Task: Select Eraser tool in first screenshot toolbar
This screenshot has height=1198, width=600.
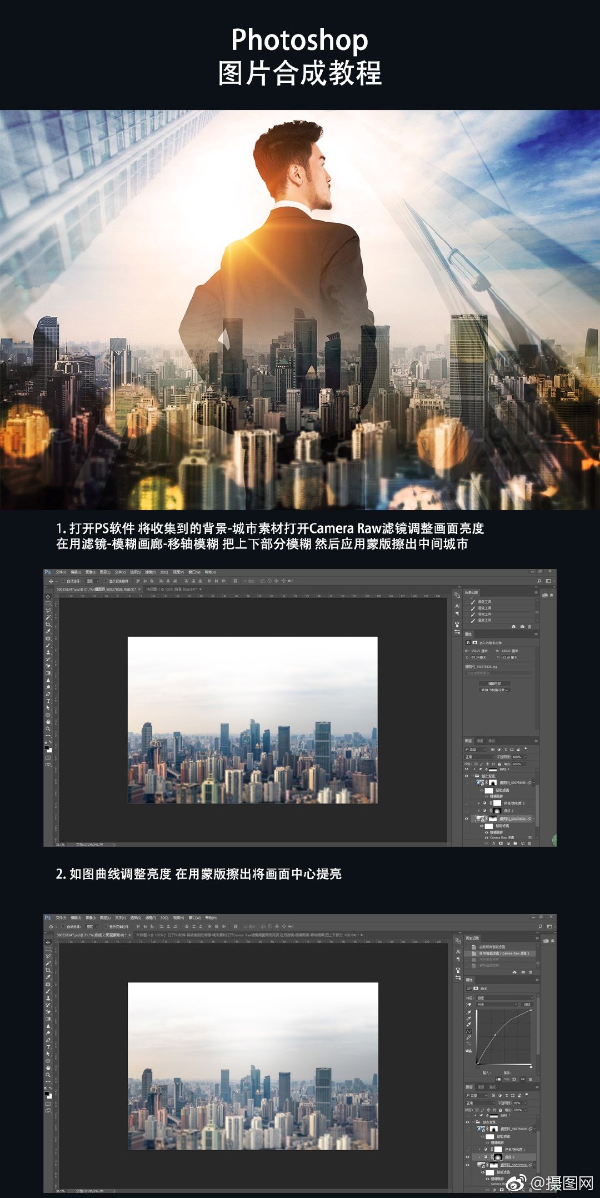Action: pyautogui.click(x=48, y=666)
